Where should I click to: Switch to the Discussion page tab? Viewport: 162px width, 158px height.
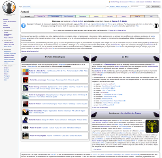(26, 7)
